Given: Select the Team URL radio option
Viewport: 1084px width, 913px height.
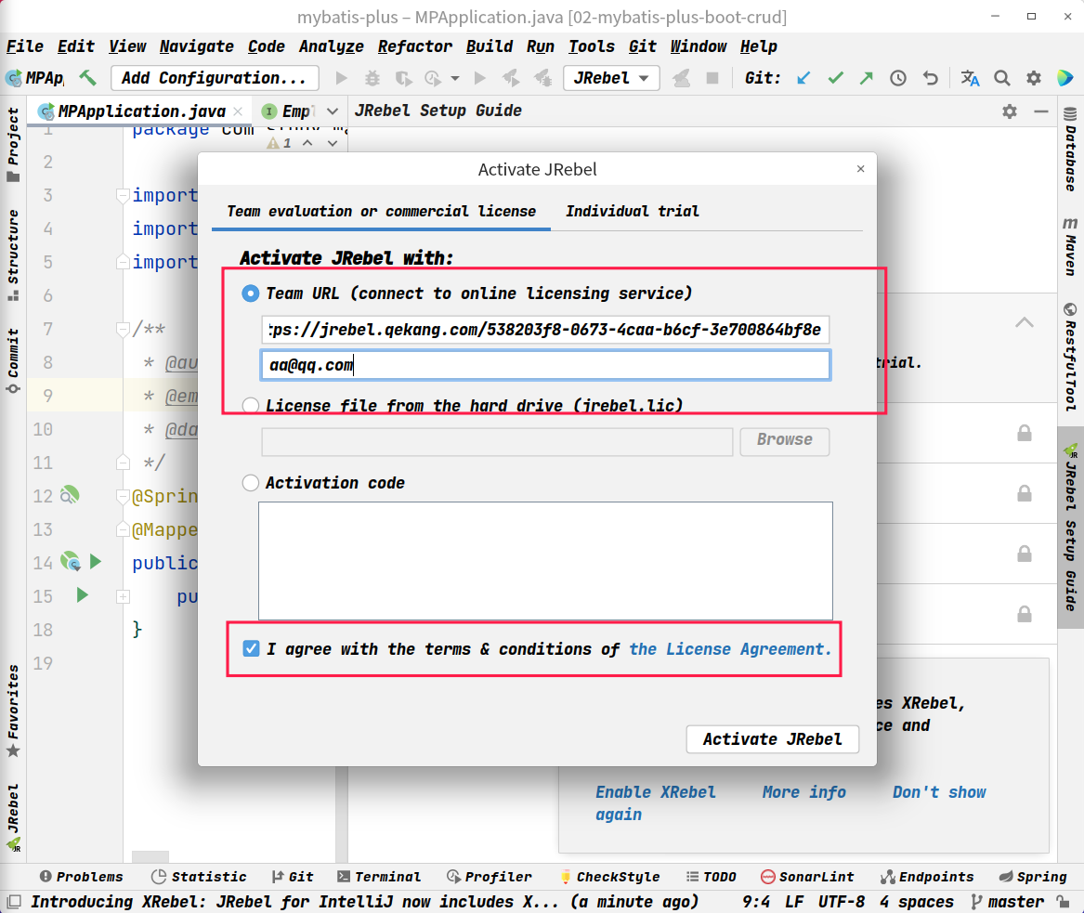Looking at the screenshot, I should click(251, 293).
